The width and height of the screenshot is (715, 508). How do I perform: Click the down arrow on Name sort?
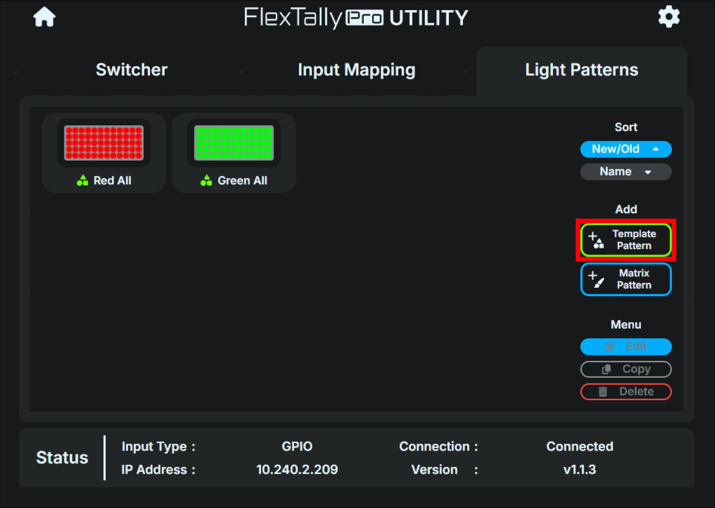point(648,172)
